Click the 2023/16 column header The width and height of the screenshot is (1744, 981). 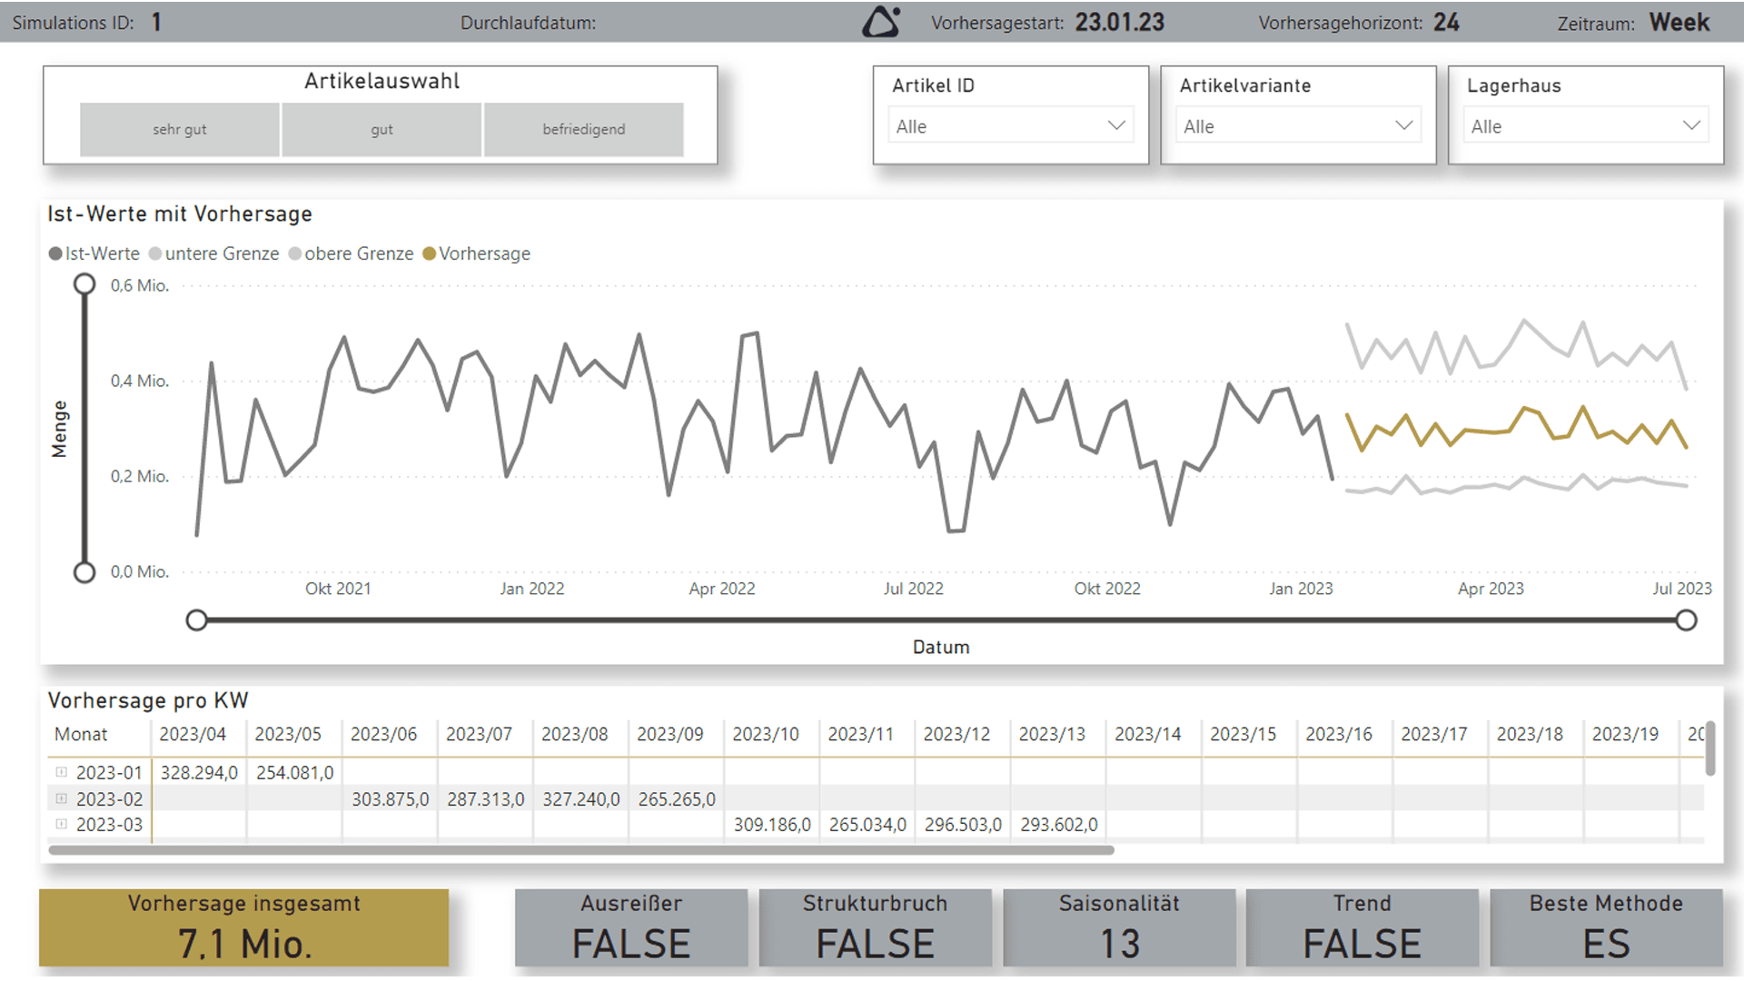[1339, 734]
